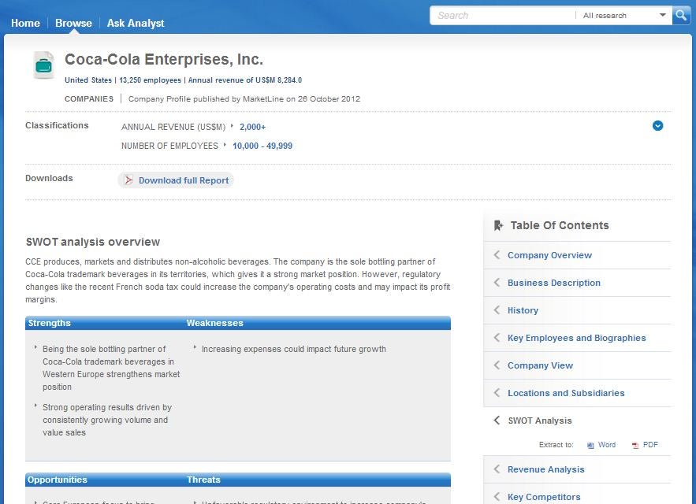Open the Browse tab
The height and width of the screenshot is (504, 696).
point(73,23)
